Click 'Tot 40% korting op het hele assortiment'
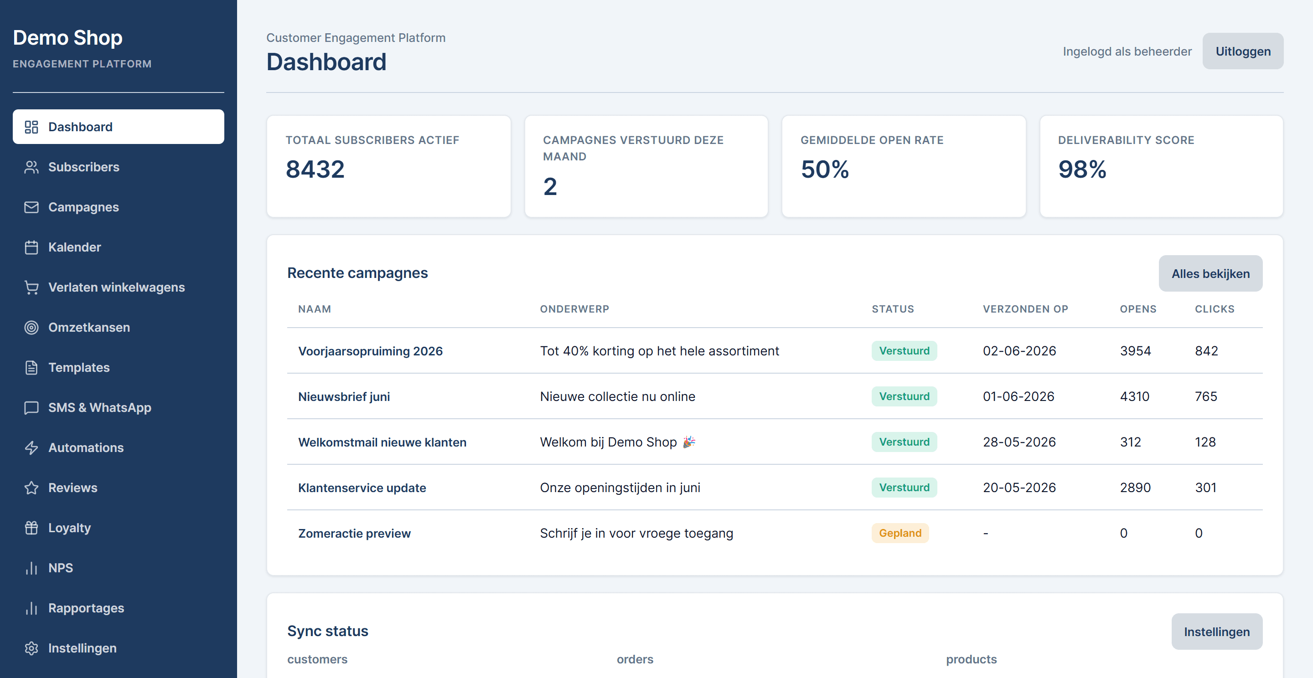The height and width of the screenshot is (678, 1313). click(x=659, y=351)
